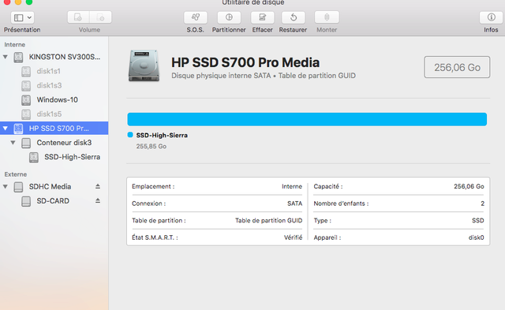
Task: Click the Interne section header
Action: tap(15, 44)
